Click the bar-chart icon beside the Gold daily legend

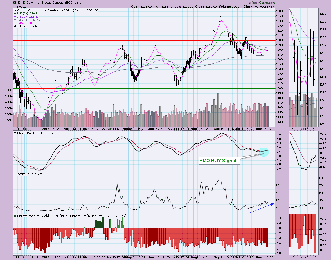[15, 10]
